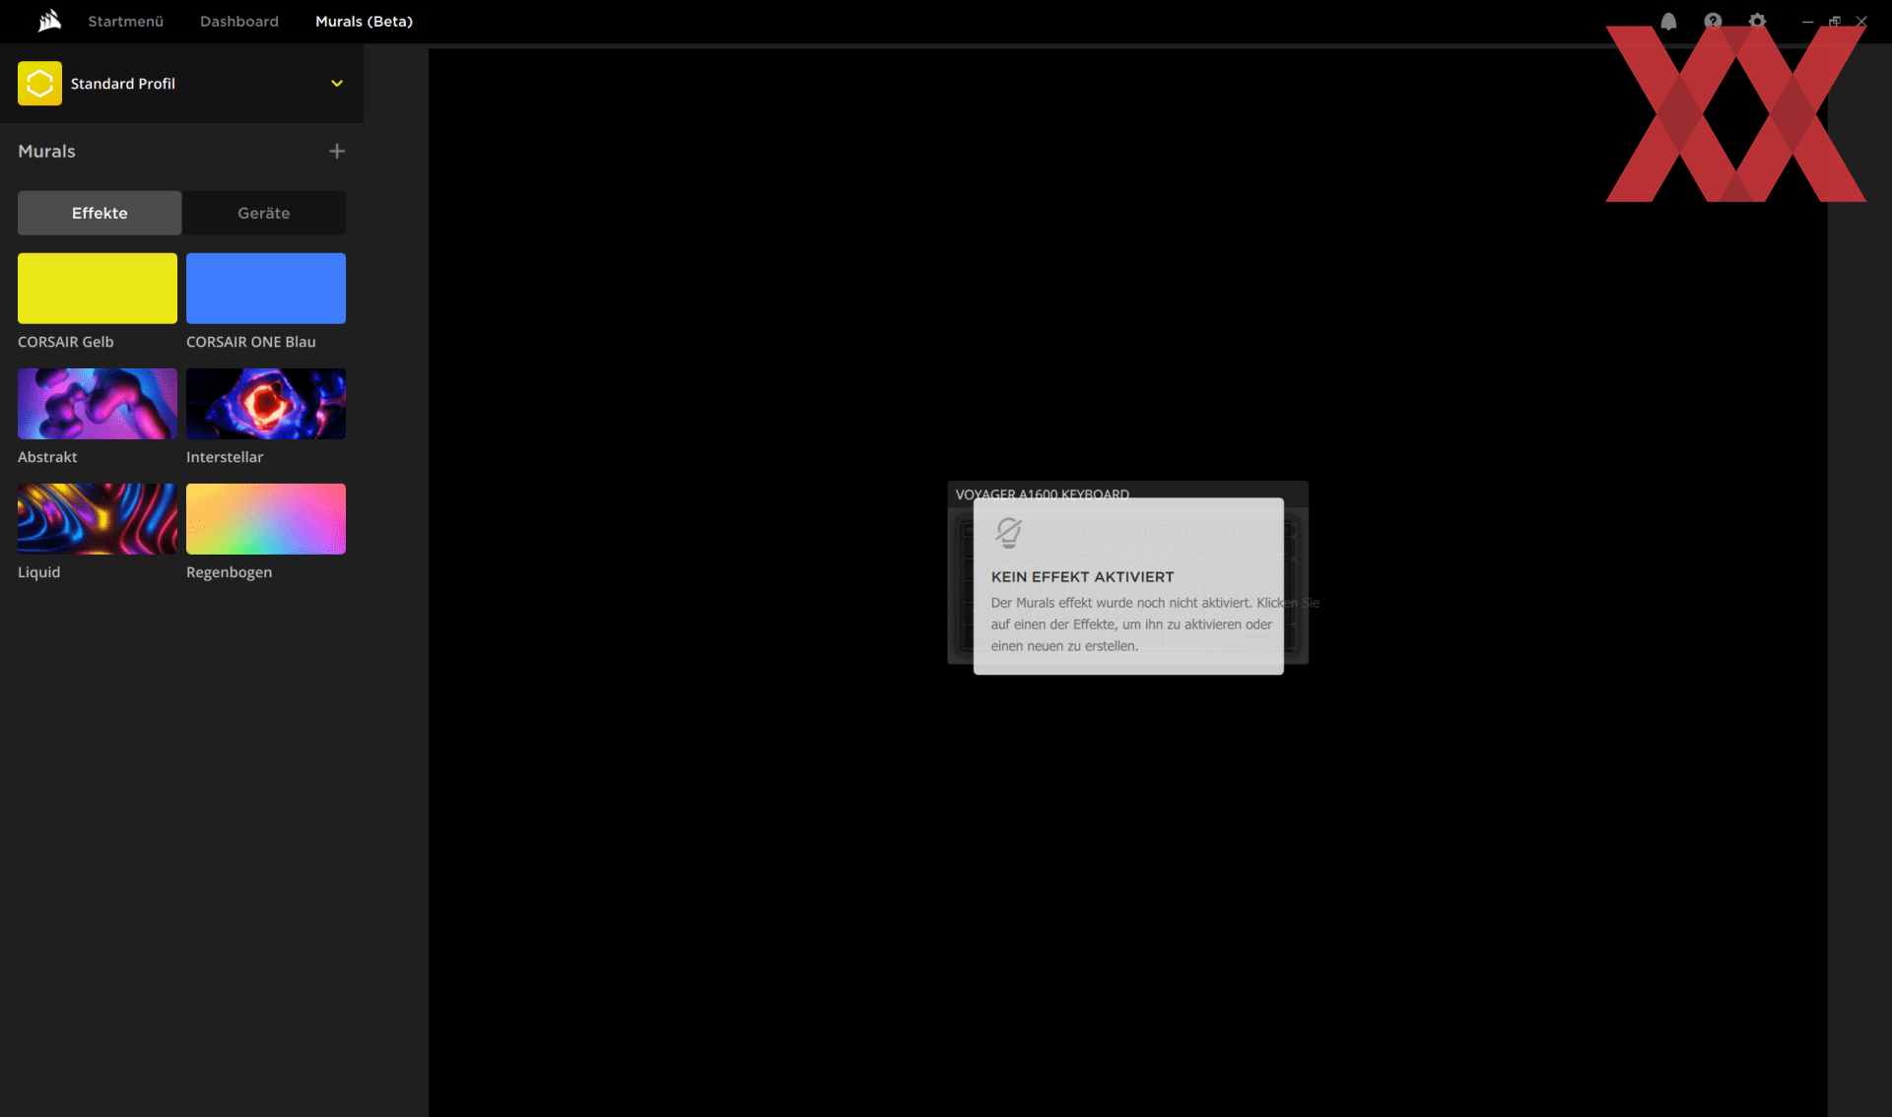
Task: Click the Corsair sails logo icon
Action: coord(49,21)
